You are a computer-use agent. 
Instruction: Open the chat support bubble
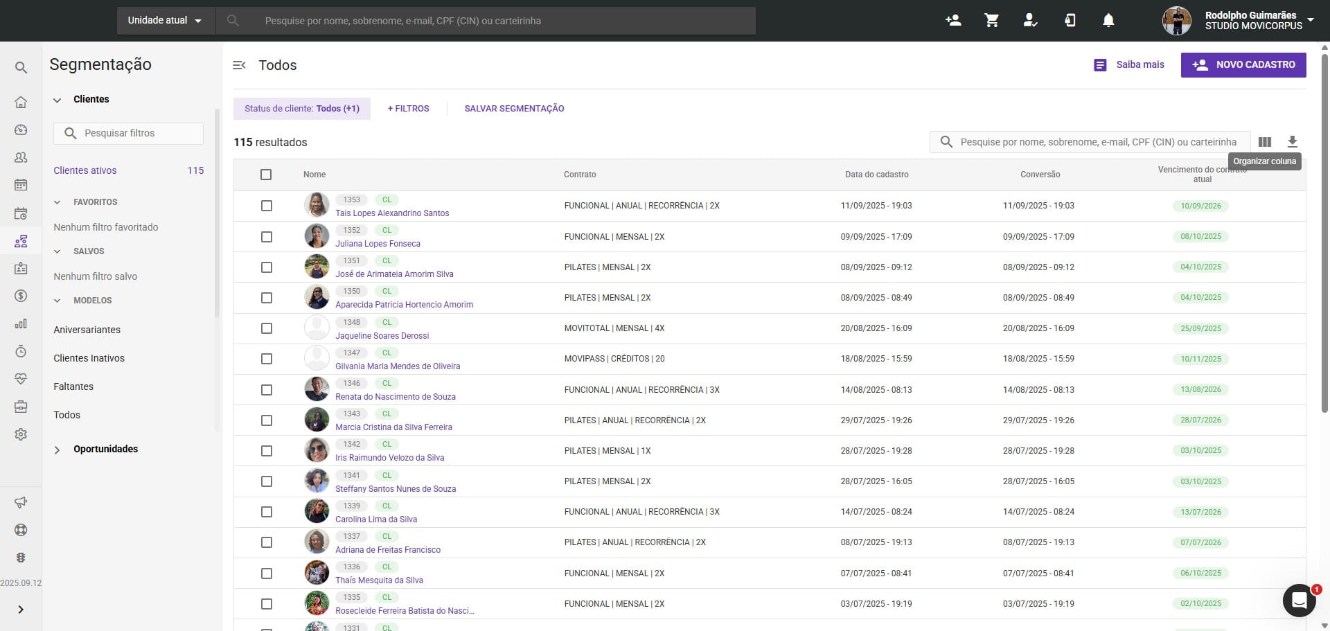1300,600
